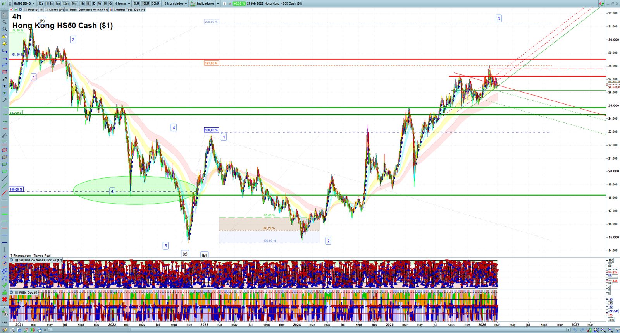The height and width of the screenshot is (333, 620).
Task: Switch to the 56m timeframe
Action: [x=74, y=3]
